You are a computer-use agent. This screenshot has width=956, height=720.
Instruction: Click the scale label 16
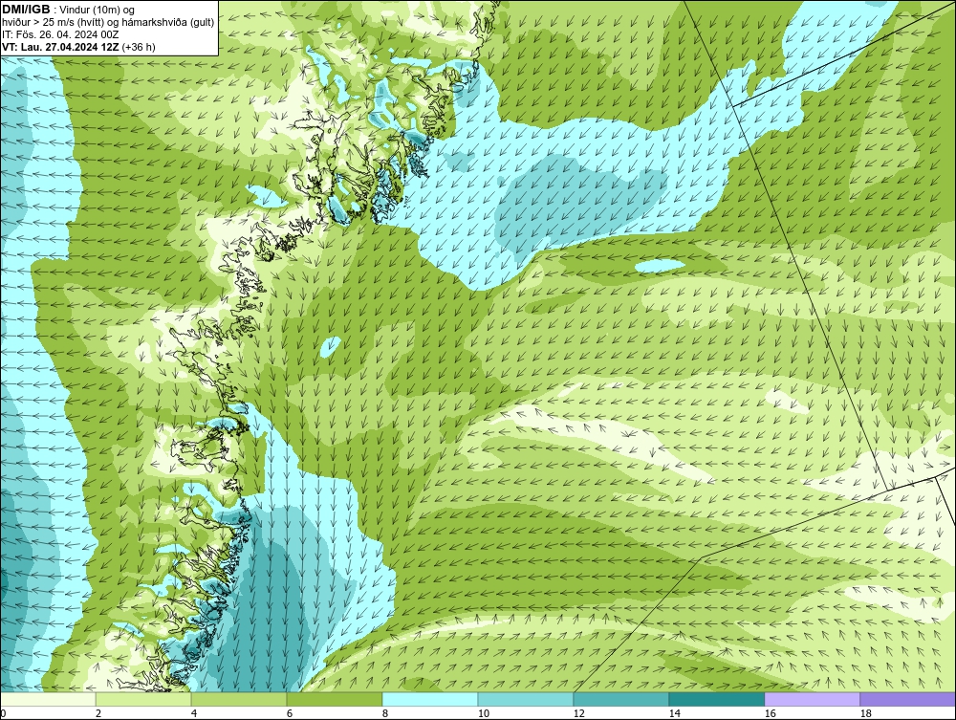(x=770, y=713)
